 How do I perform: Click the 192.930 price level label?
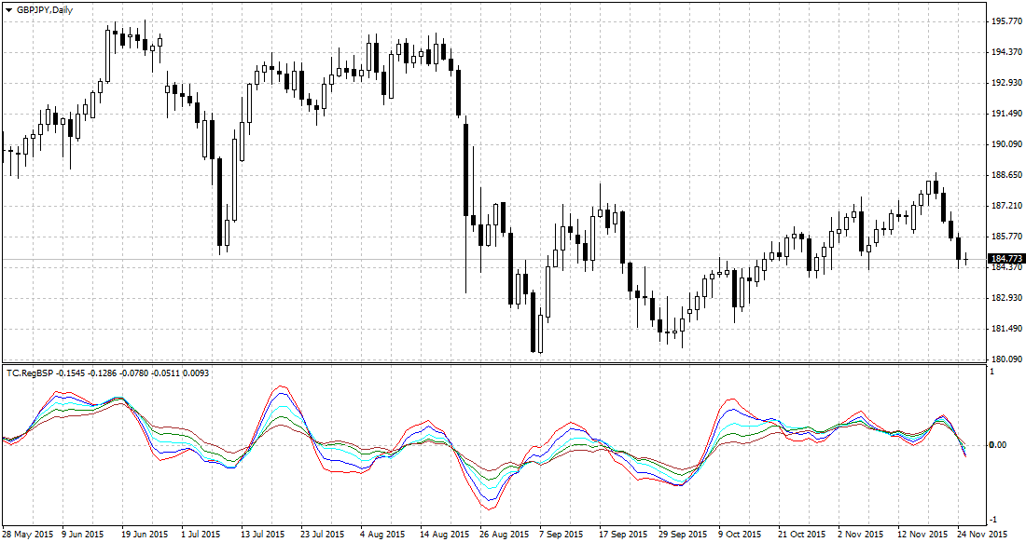click(1006, 83)
